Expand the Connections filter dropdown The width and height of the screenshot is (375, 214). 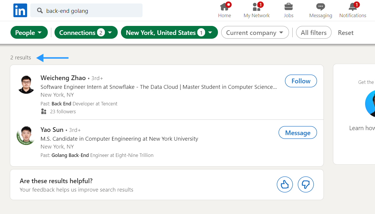[x=86, y=33]
